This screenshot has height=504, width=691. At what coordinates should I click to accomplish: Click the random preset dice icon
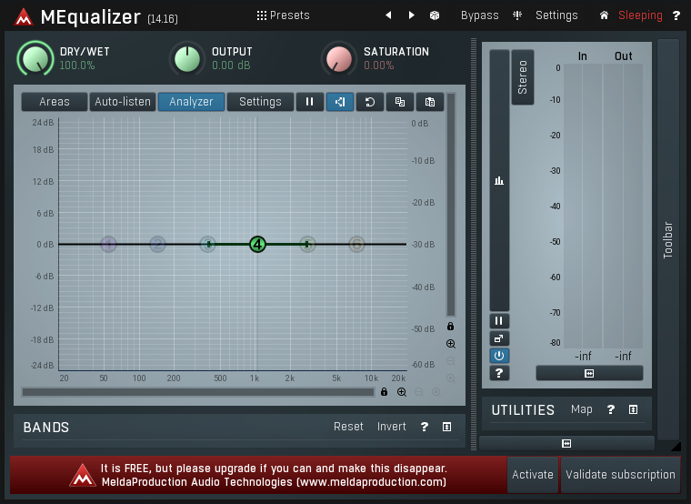point(435,15)
